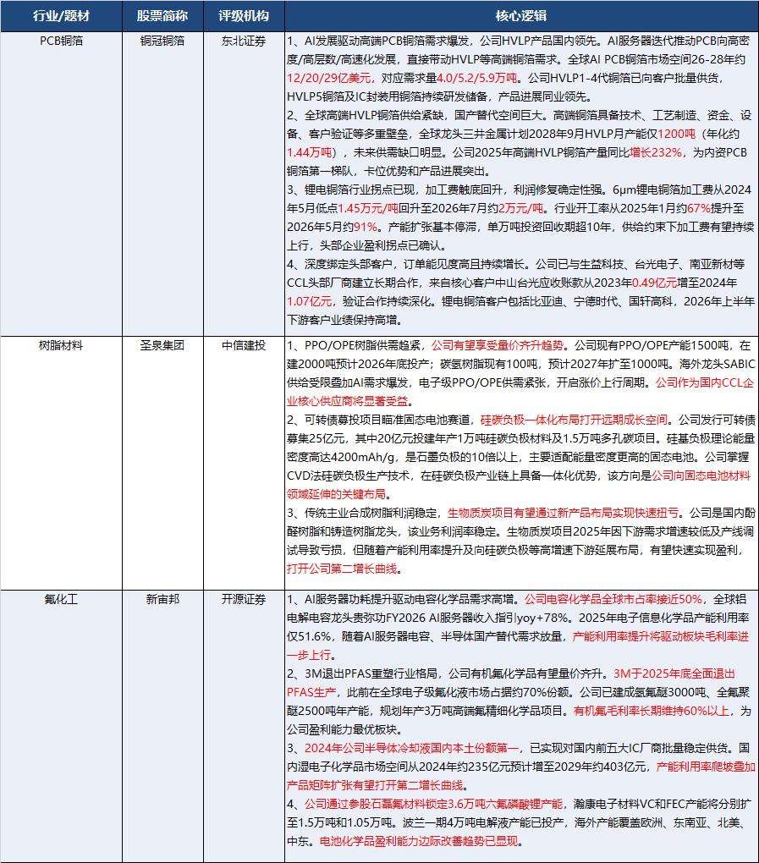Viewport: 759px width, 863px height.
Task: Click red text 打开公司第二增长曲线
Action: pyautogui.click(x=342, y=569)
